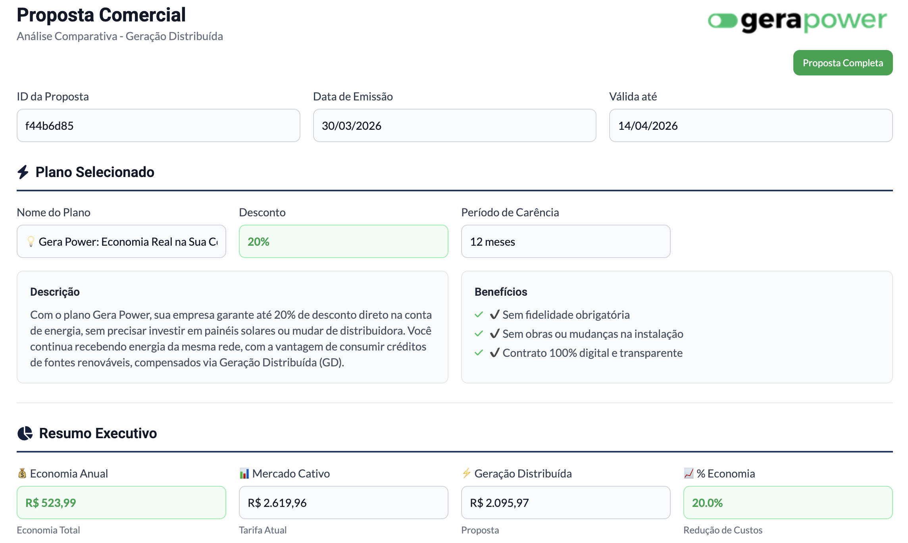Click the lightning bolt Plano Selecionado icon

pyautogui.click(x=23, y=172)
